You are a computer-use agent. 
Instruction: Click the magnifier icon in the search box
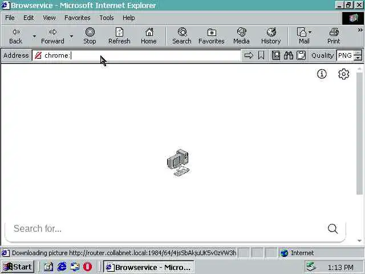(x=332, y=228)
